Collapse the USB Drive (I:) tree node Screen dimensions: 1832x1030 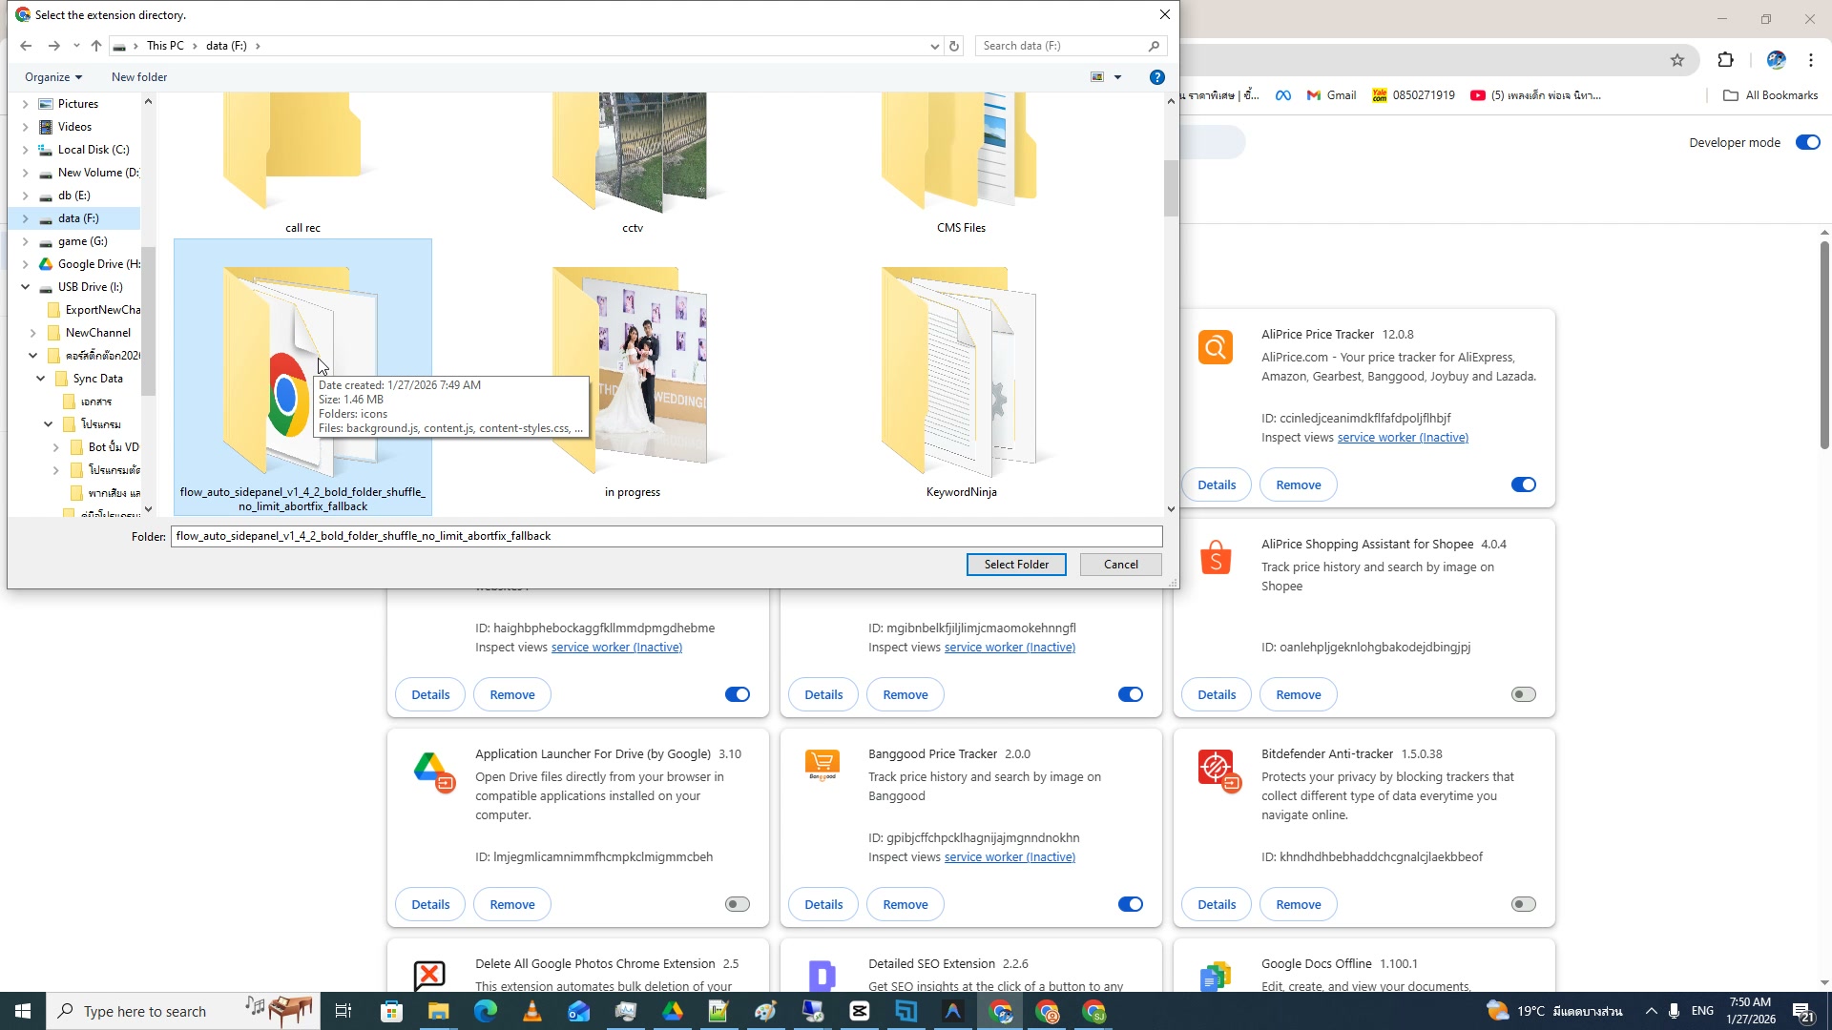click(x=25, y=286)
